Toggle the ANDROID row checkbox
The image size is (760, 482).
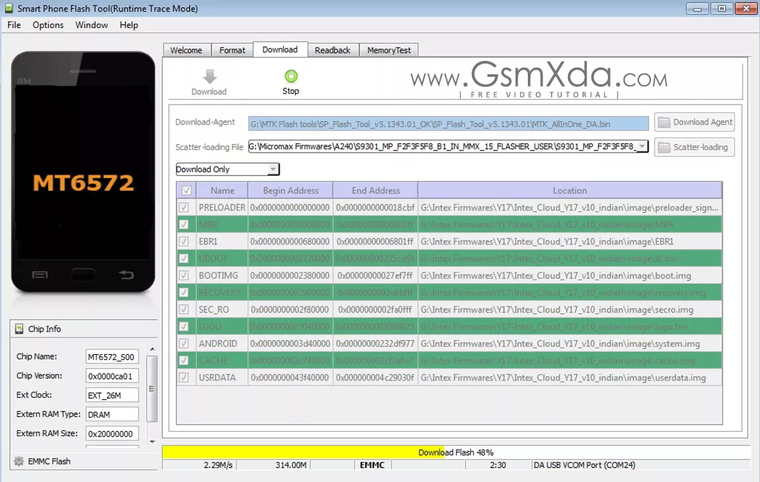(184, 343)
